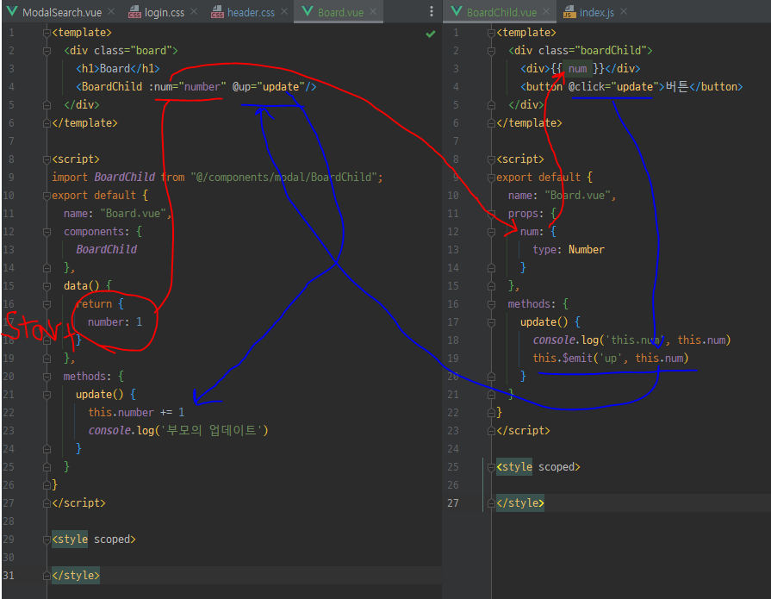Click the Vue icon on Board.vue tab

click(x=308, y=11)
